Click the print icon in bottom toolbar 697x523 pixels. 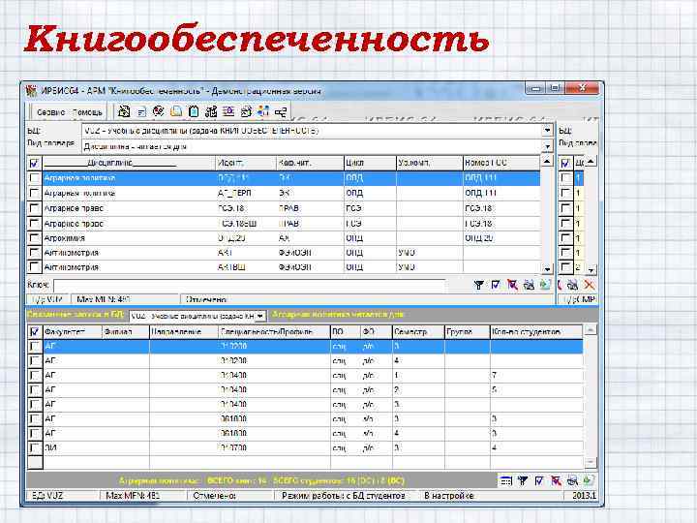572,480
